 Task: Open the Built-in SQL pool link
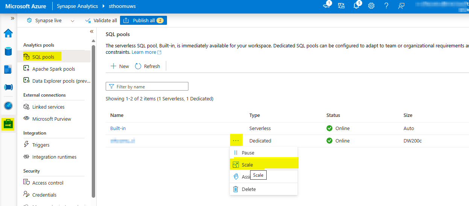(x=118, y=128)
